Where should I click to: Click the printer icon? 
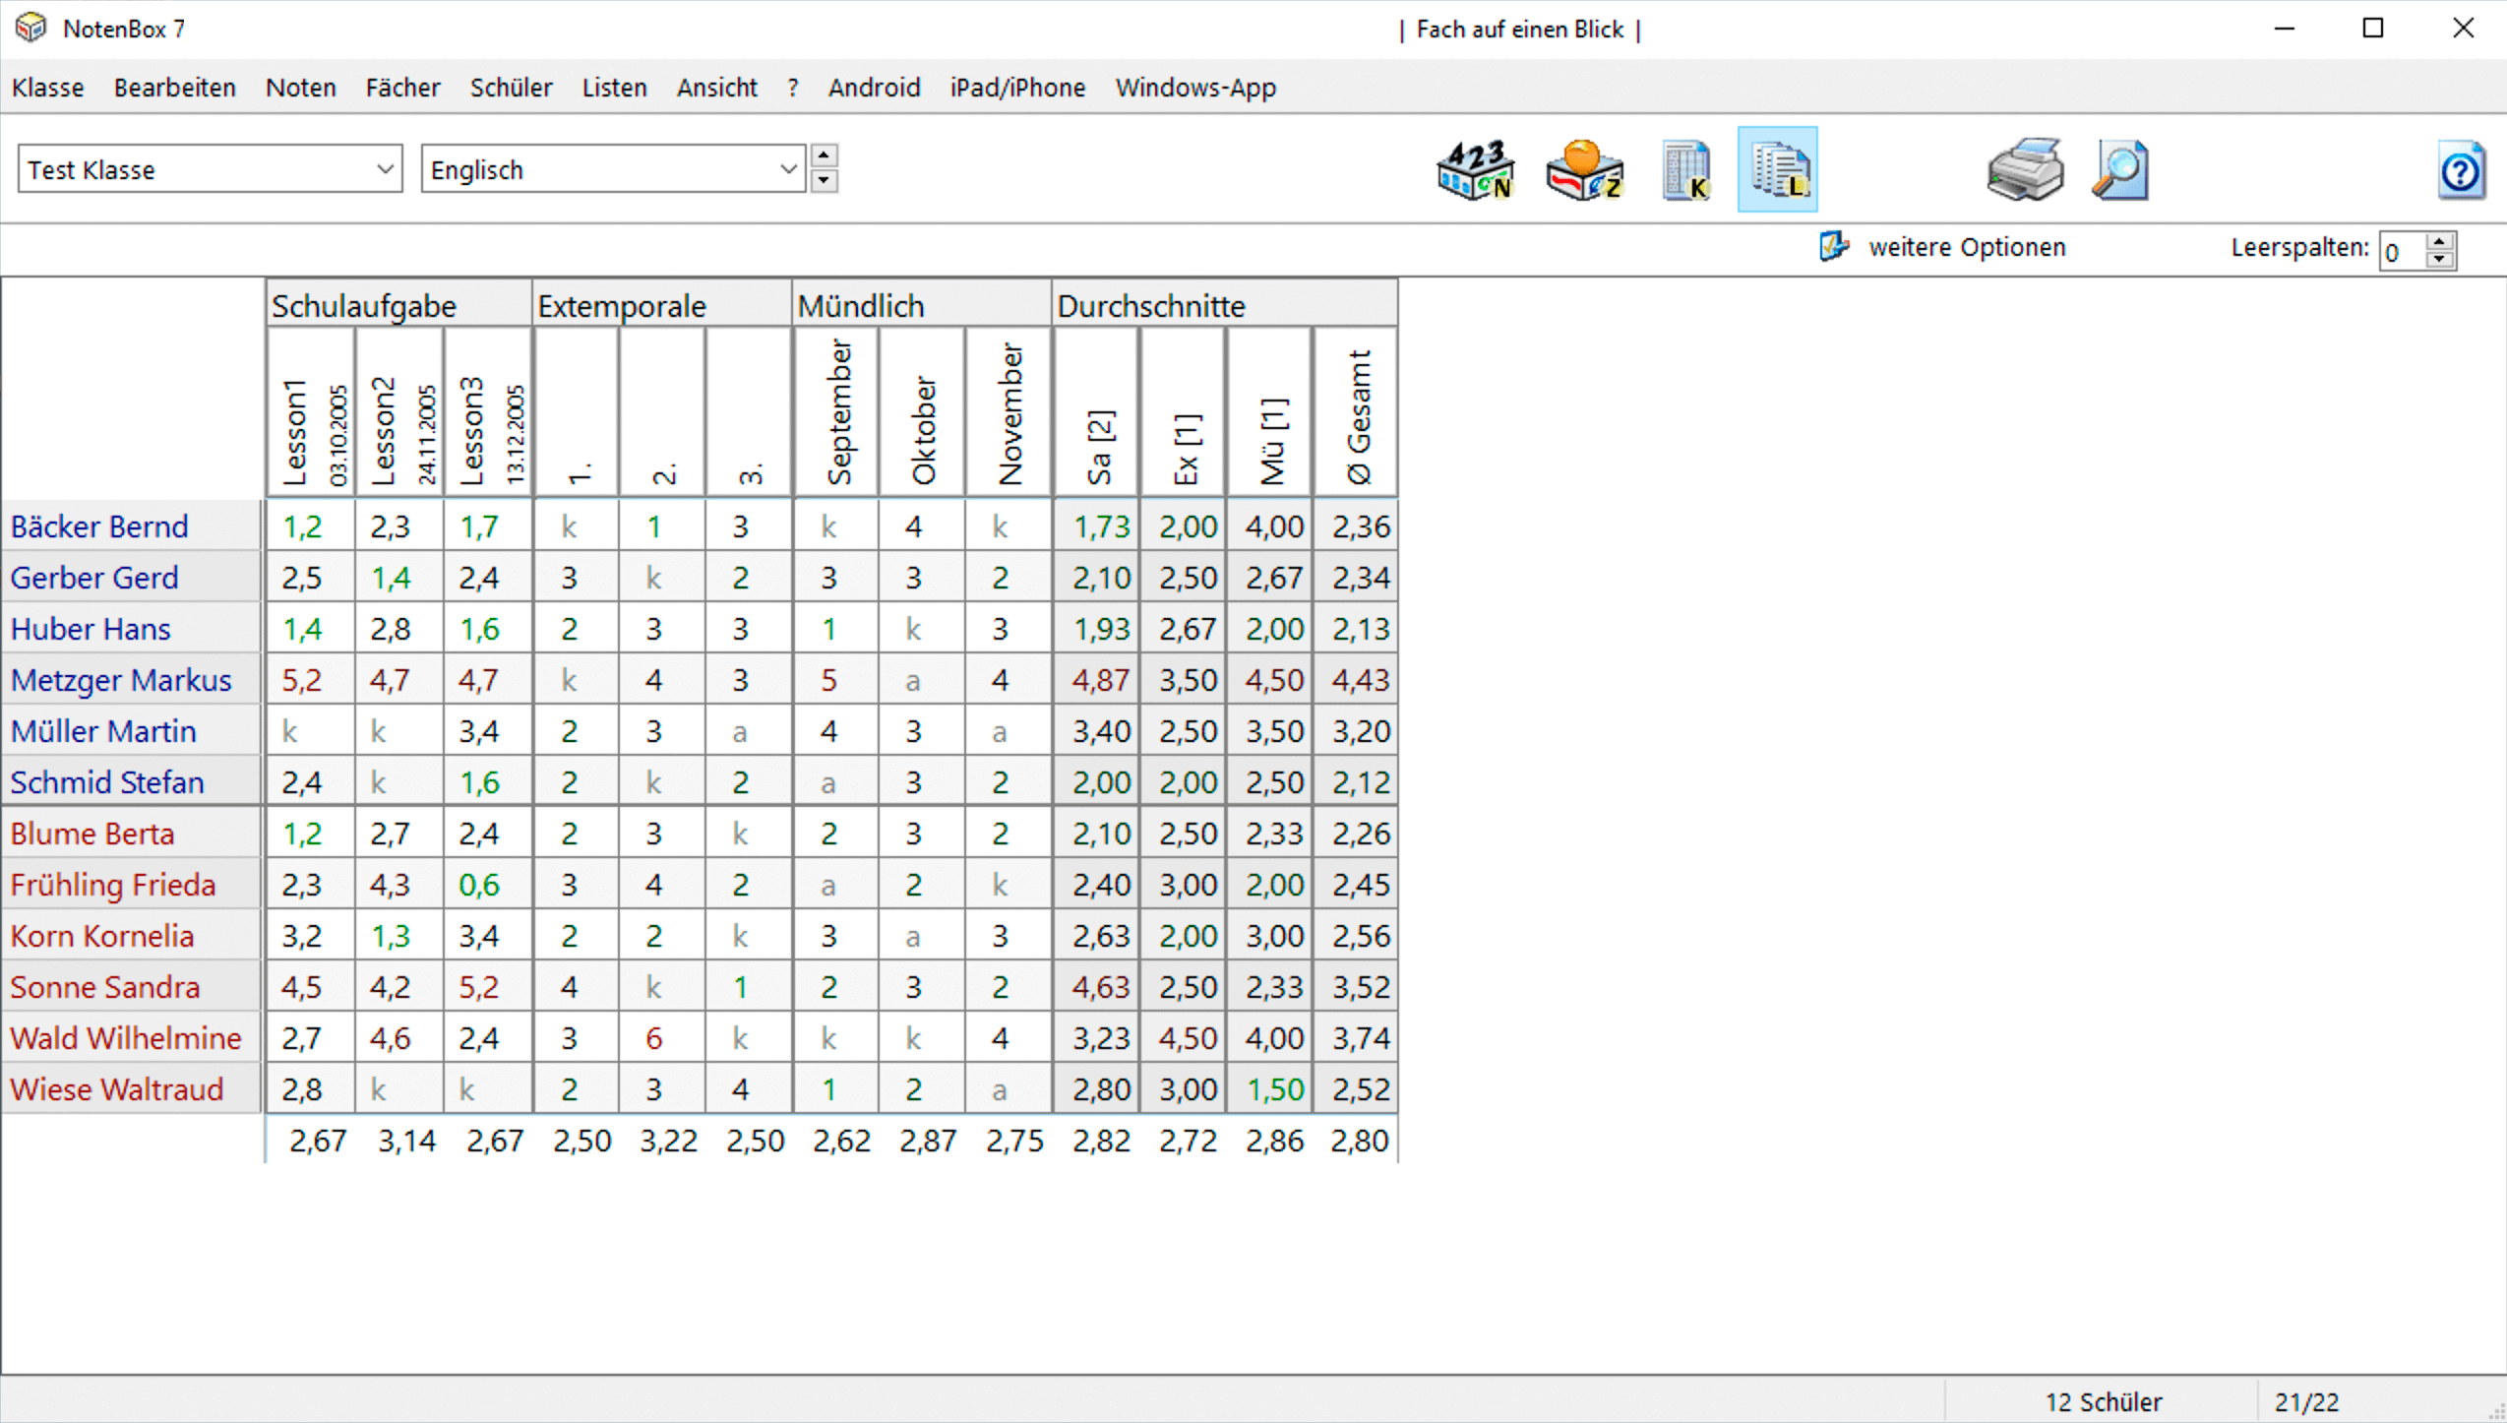pyautogui.click(x=2024, y=170)
